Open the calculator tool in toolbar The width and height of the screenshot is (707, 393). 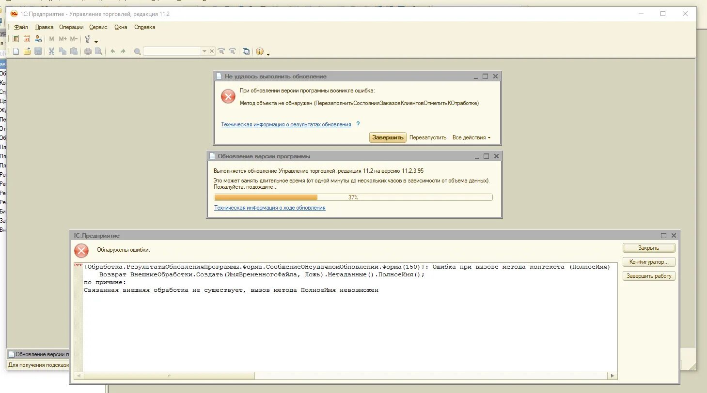tap(16, 39)
